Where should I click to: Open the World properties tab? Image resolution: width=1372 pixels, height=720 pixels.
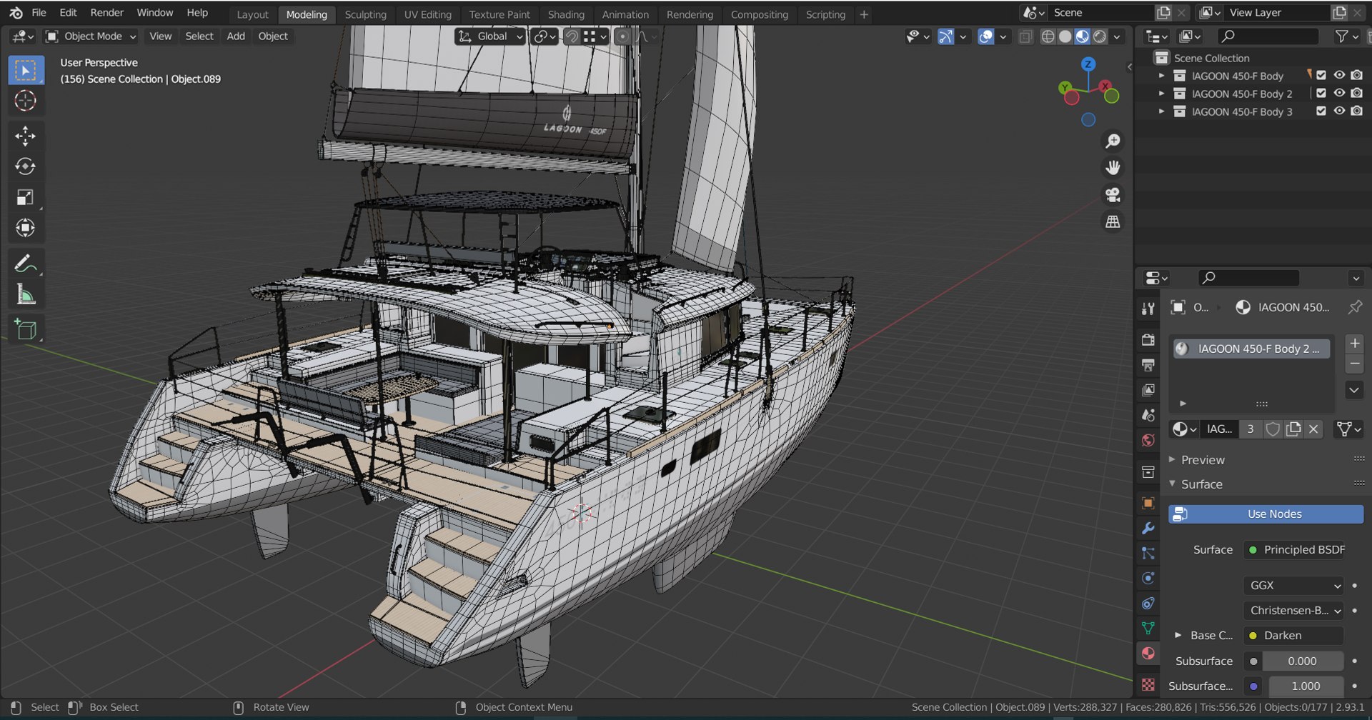pos(1148,440)
